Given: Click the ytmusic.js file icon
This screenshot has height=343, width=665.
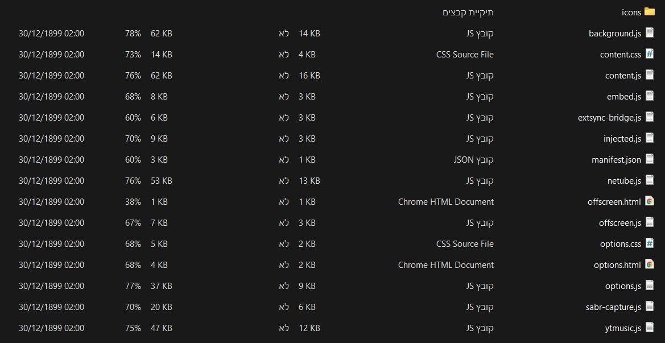Looking at the screenshot, I should click(649, 327).
